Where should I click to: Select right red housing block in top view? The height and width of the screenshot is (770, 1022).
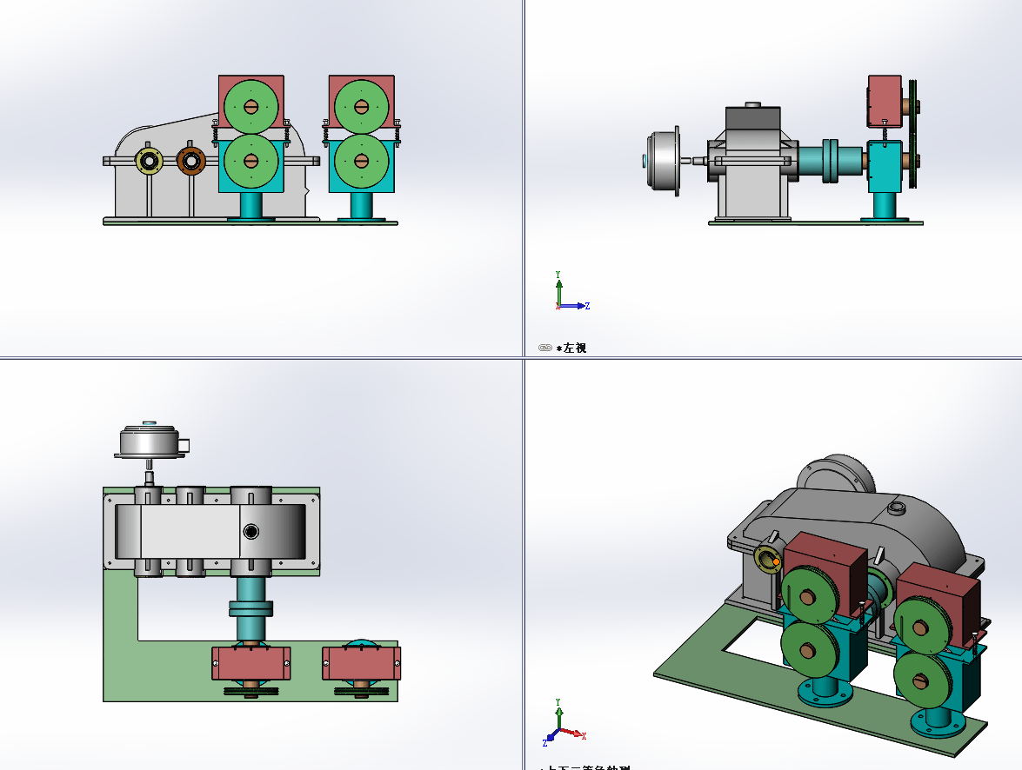click(x=362, y=663)
